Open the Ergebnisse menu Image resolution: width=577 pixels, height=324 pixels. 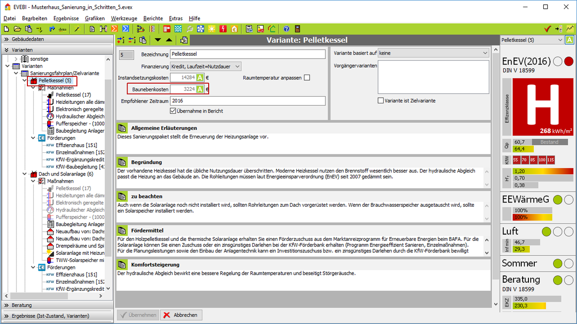click(x=66, y=18)
